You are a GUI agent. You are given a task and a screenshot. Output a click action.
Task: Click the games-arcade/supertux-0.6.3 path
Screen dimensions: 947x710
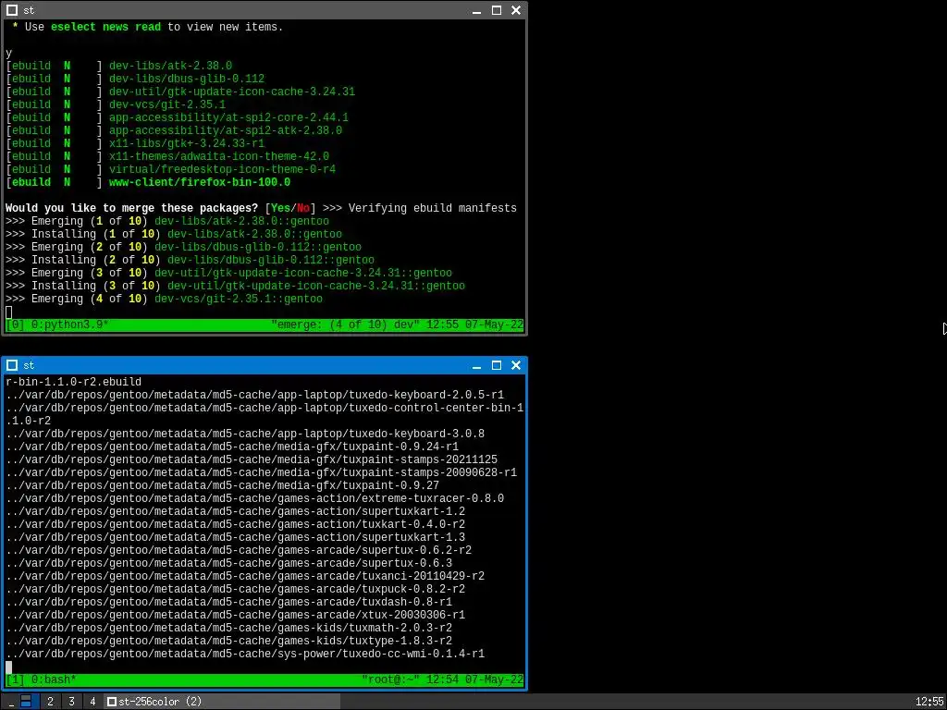(229, 564)
